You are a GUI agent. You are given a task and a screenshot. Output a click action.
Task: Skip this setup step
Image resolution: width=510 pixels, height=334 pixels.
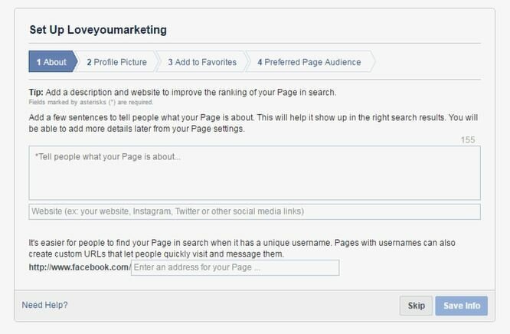416,306
